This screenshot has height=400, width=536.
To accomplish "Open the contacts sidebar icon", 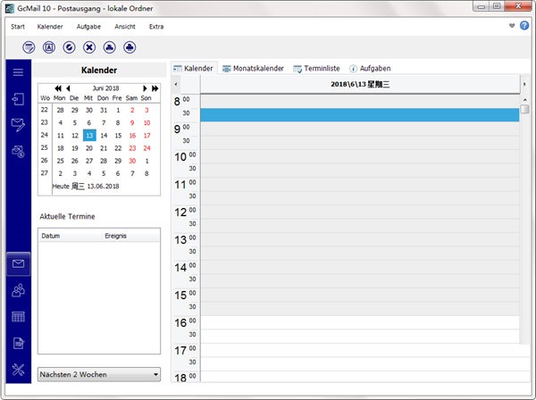I will click(x=18, y=290).
